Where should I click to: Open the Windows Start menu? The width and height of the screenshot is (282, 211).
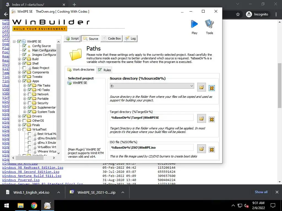click(7, 206)
